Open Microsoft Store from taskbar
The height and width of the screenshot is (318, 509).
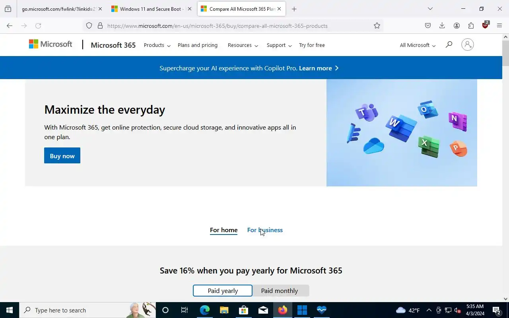click(x=243, y=310)
